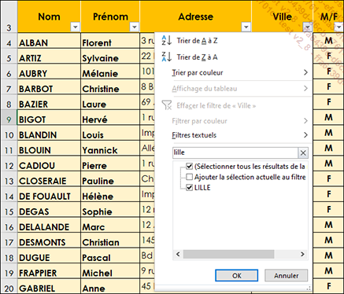Open the M/F column filter dropdown
This screenshot has height=294, width=344.
[x=338, y=27]
